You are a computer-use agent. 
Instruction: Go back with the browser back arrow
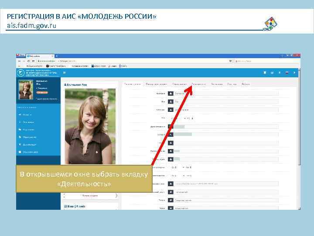click(x=20, y=61)
